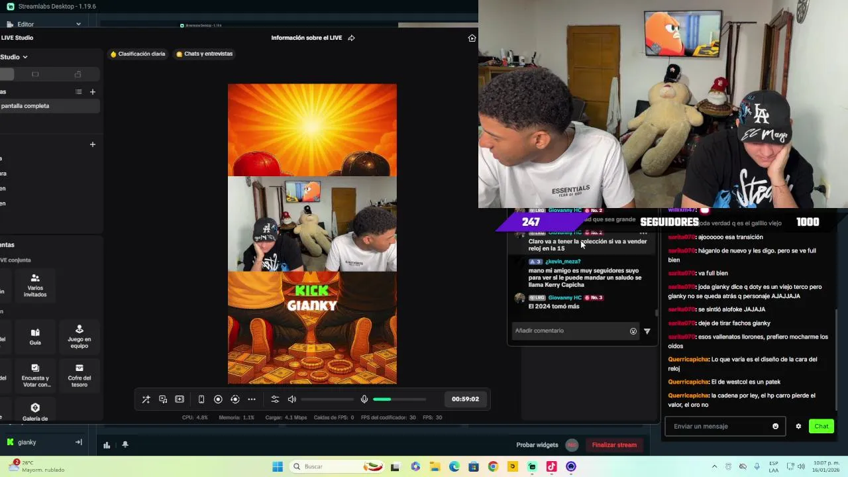
Task: Open TikTok app in taskbar
Action: click(551, 466)
